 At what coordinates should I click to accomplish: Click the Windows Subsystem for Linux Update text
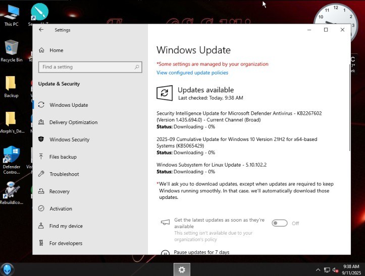[212, 165]
